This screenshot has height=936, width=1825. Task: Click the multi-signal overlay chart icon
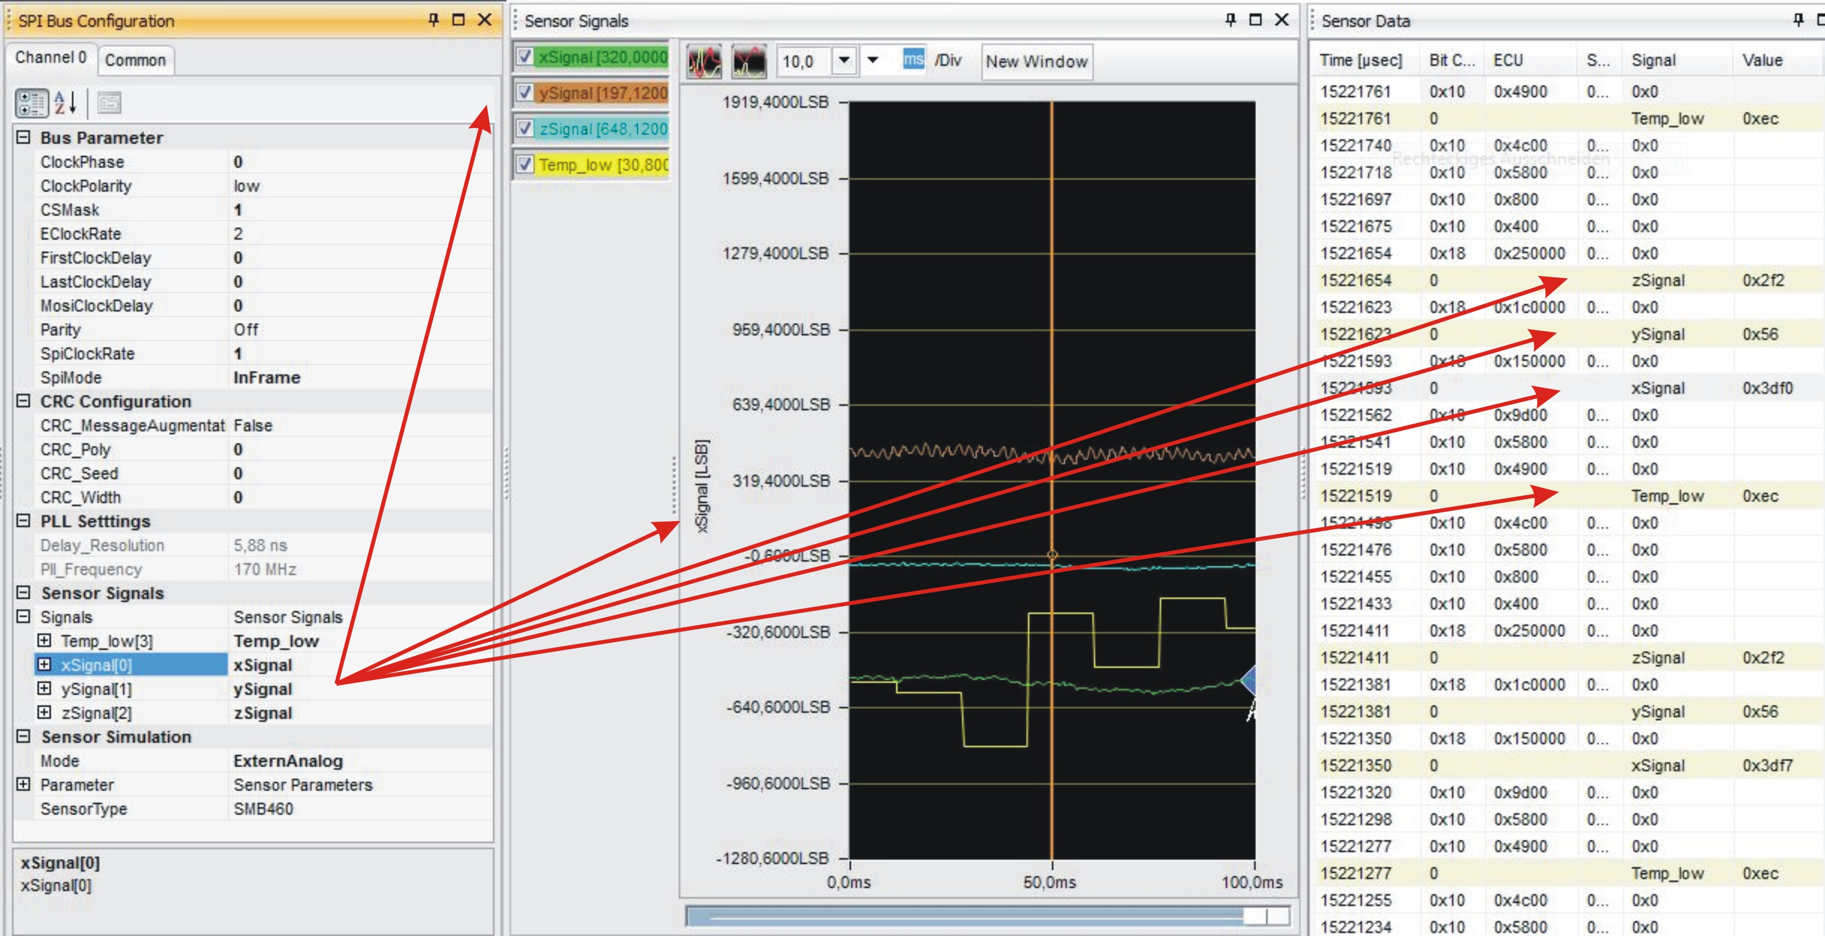point(704,62)
